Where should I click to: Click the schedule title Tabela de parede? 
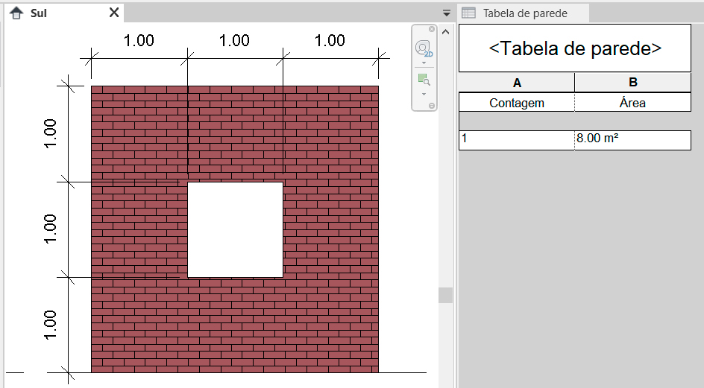[x=574, y=48]
